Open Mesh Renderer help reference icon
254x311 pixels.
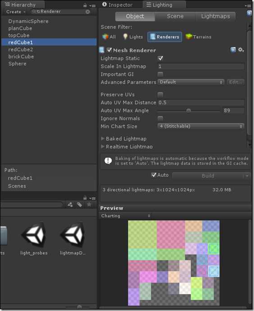coord(233,50)
